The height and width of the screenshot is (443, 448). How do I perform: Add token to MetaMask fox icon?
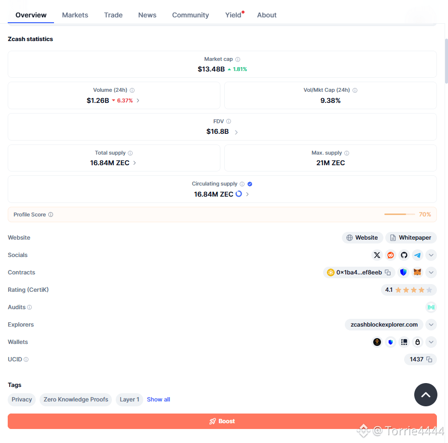click(x=417, y=272)
